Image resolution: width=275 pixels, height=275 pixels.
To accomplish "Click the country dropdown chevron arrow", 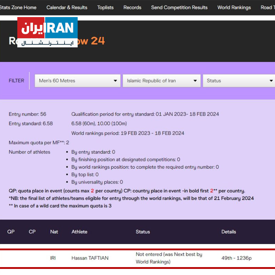I will [195, 80].
